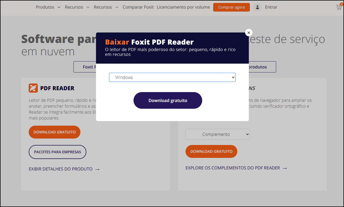Click the arrow after Explore os Complementos

[x=285, y=168]
